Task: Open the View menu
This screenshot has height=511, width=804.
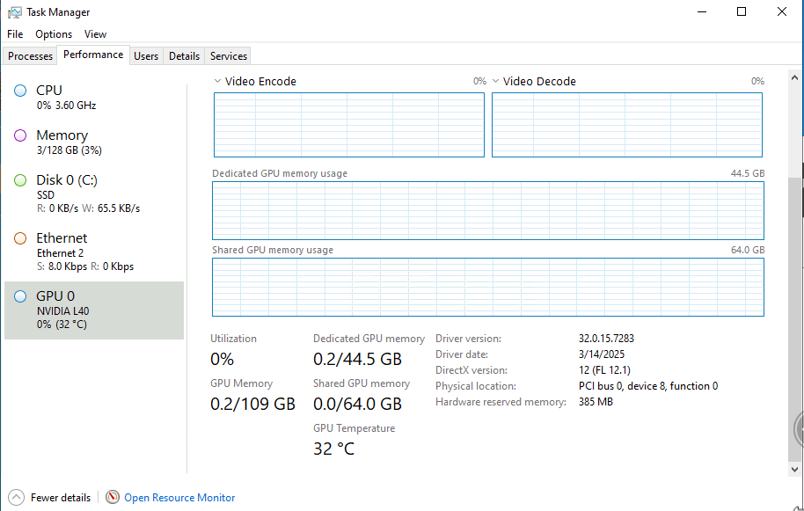Action: (95, 34)
